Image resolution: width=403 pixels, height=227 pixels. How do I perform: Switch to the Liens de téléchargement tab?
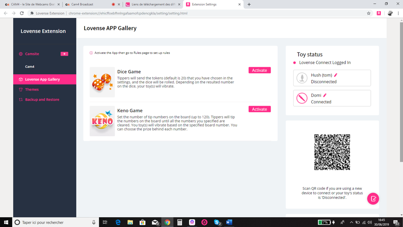point(153,4)
